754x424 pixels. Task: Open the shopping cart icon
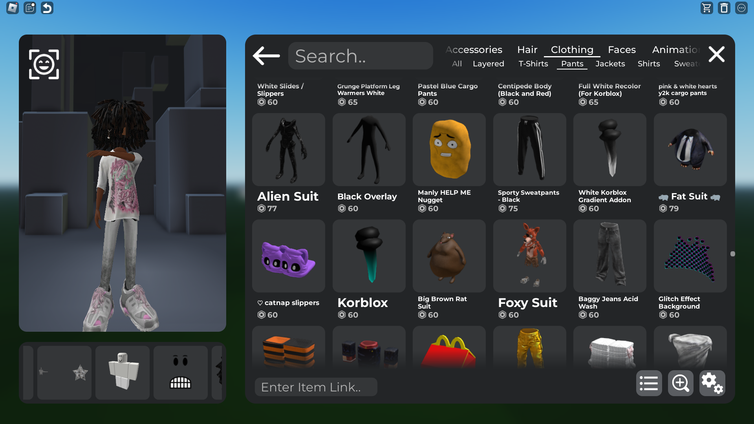pyautogui.click(x=706, y=8)
